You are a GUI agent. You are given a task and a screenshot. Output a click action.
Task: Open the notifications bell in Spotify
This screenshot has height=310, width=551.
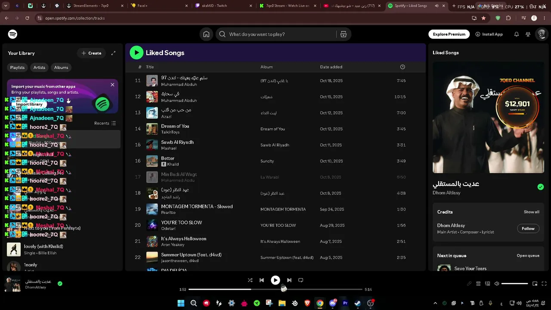click(517, 34)
